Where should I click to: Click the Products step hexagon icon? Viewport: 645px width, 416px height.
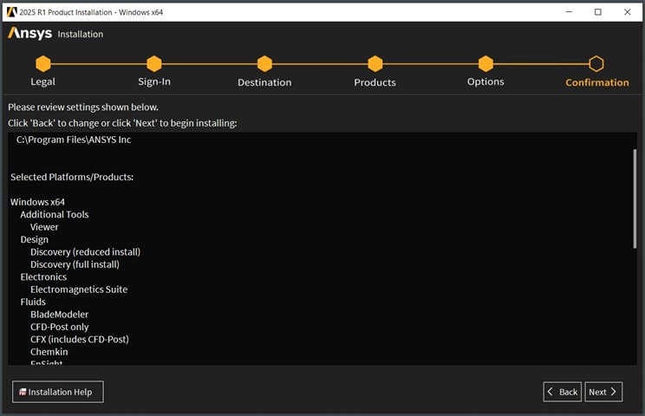[375, 64]
